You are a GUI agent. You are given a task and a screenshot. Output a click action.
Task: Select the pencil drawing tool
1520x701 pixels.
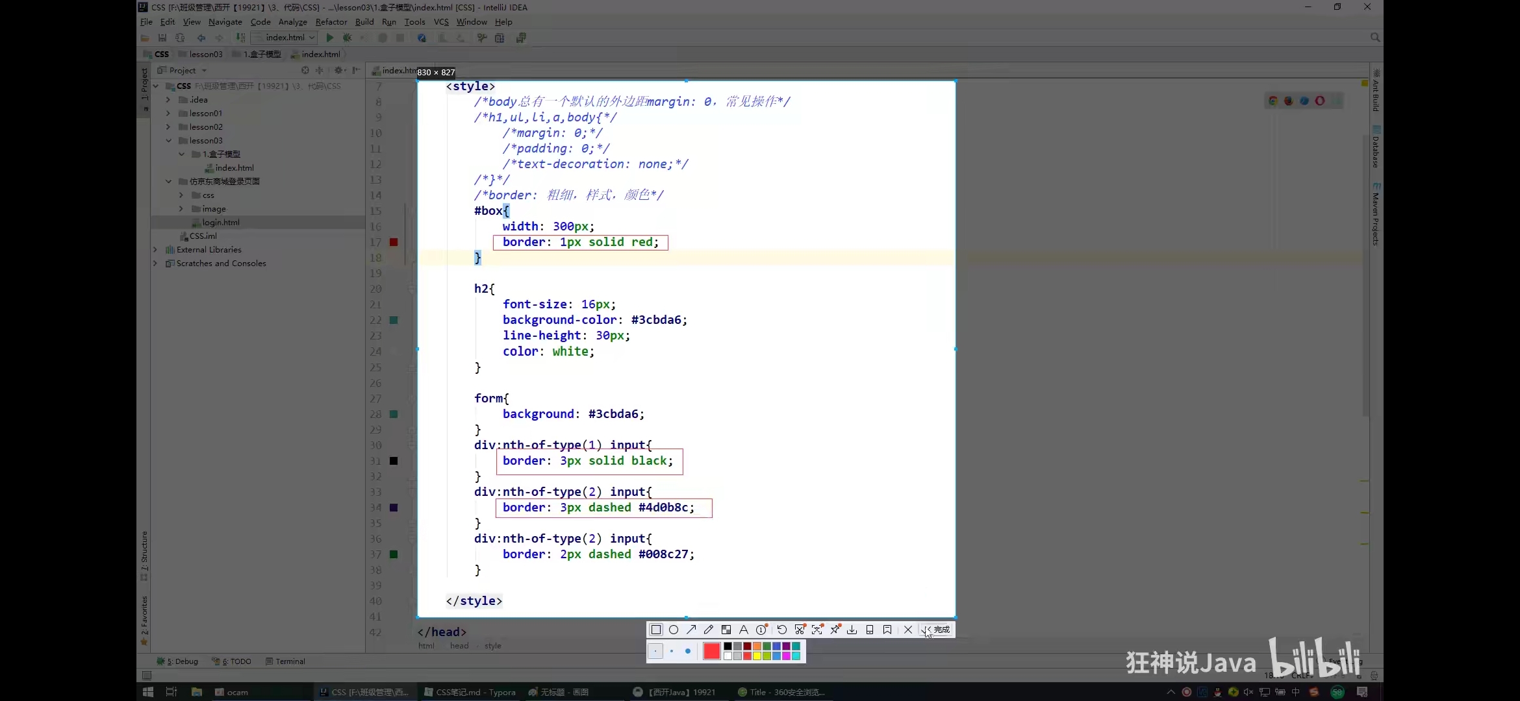[709, 630]
